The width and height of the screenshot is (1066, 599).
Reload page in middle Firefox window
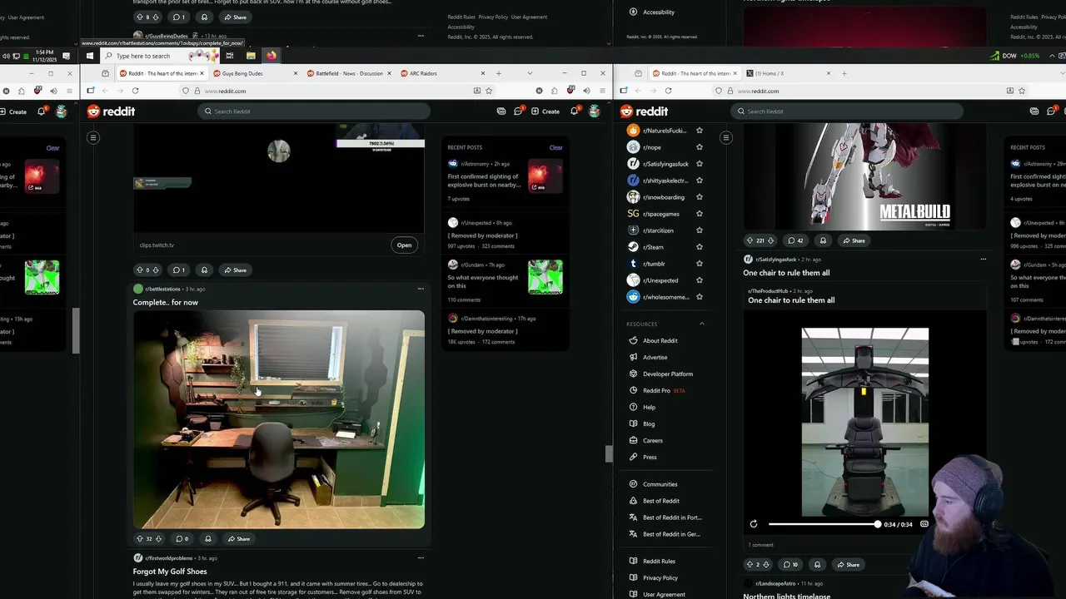(x=135, y=91)
